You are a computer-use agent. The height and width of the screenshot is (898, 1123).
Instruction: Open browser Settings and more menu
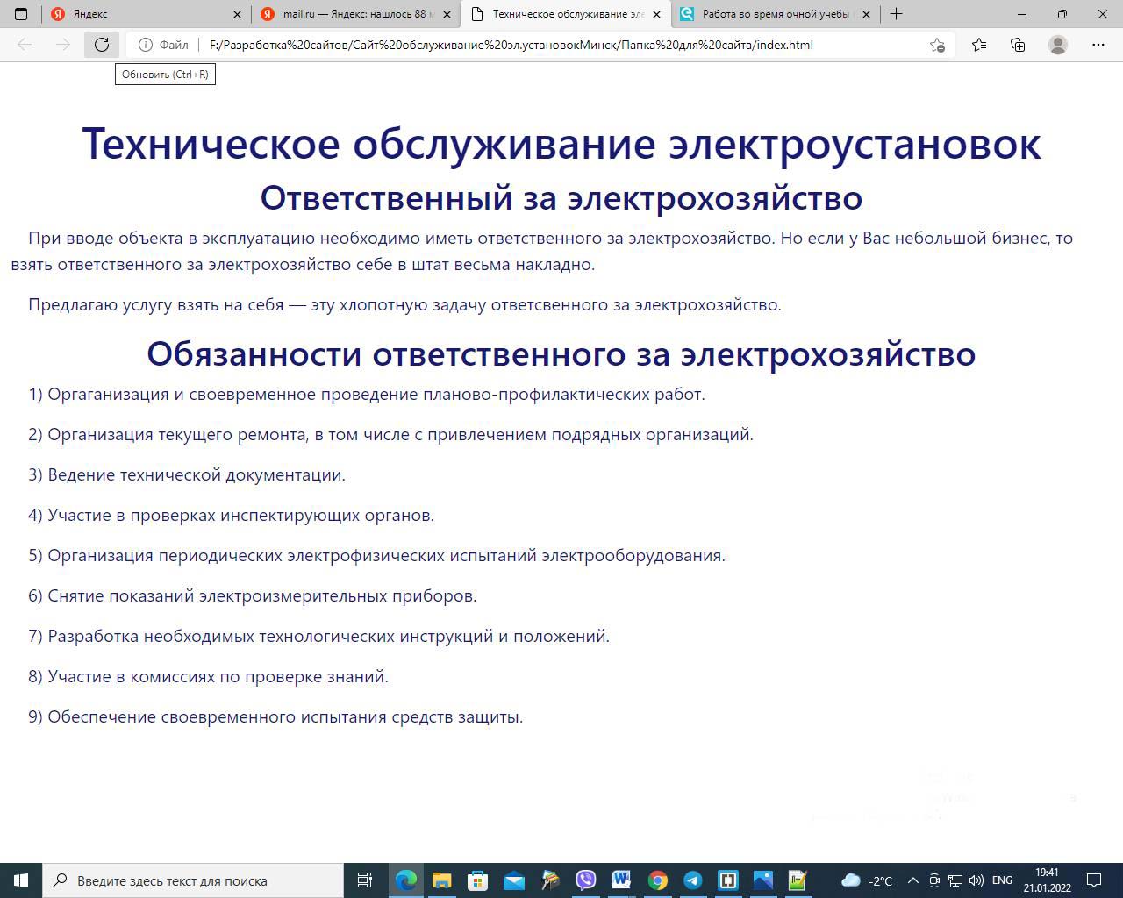[x=1098, y=45]
